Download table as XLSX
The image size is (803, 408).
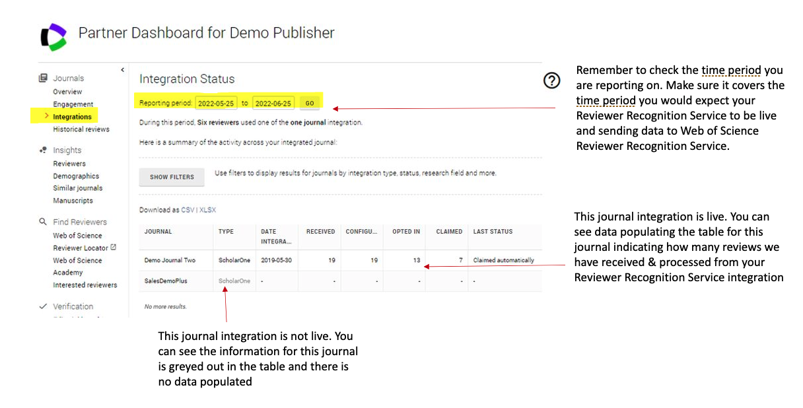207,210
